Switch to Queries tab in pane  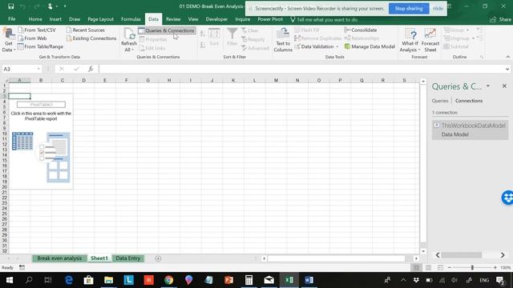440,101
